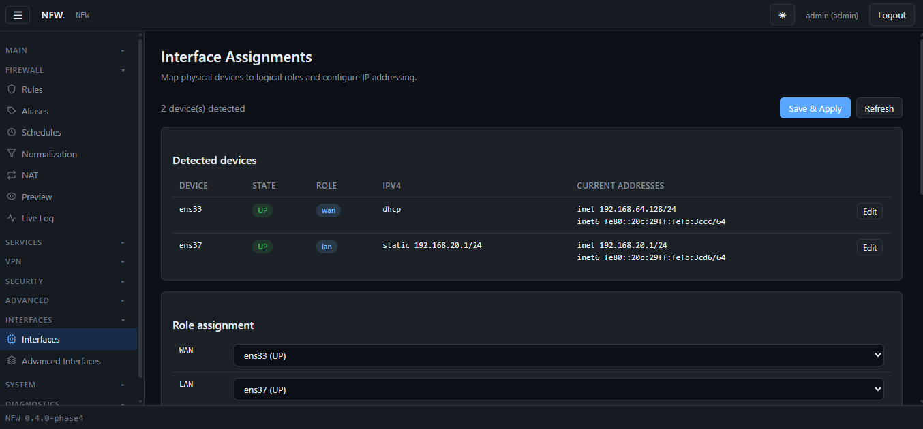Screen dimensions: 923x429
Task: Click the Interfaces chip icon
Action: [x=11, y=339]
